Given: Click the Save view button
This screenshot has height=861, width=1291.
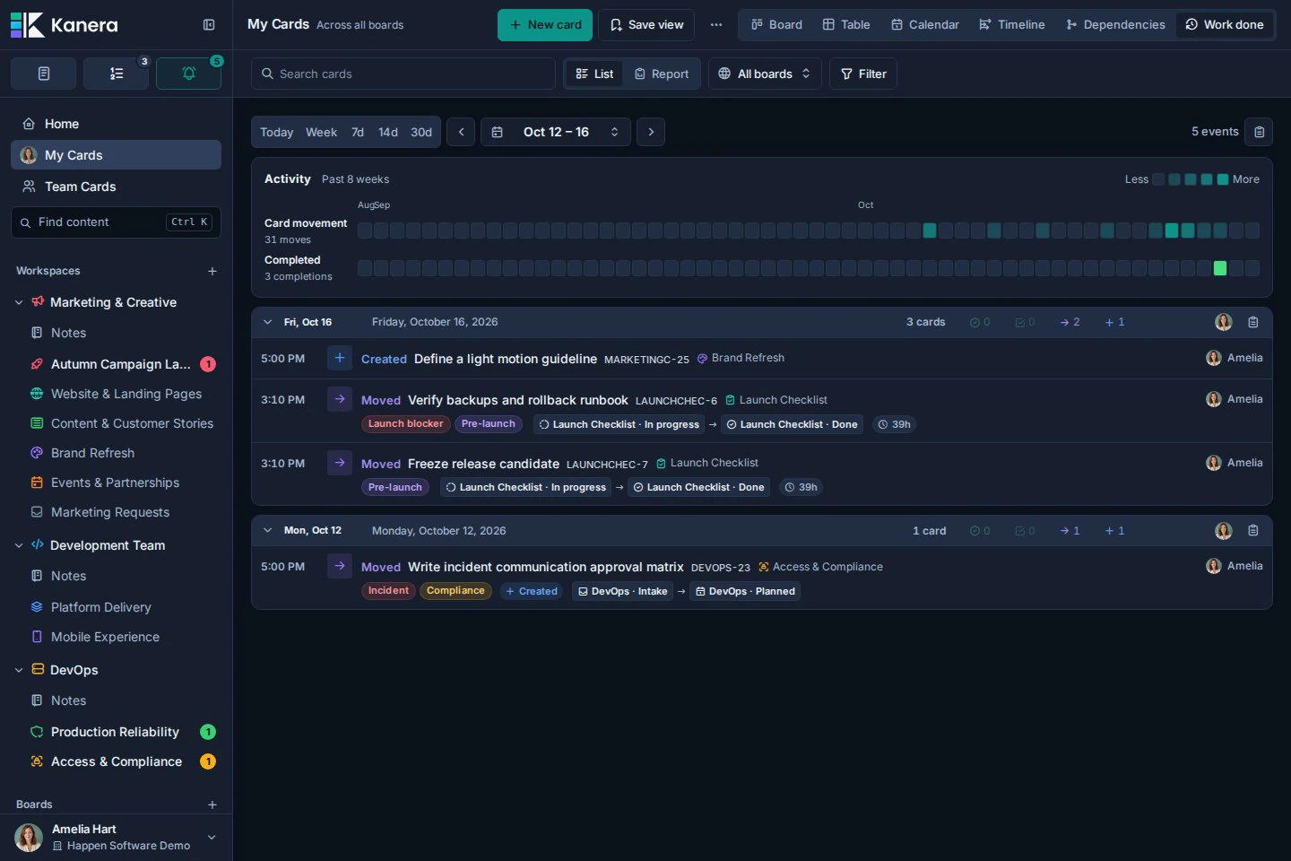Looking at the screenshot, I should (646, 25).
